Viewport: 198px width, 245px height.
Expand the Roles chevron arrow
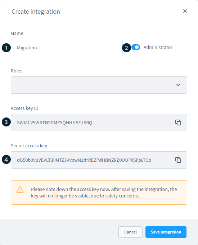(x=178, y=85)
